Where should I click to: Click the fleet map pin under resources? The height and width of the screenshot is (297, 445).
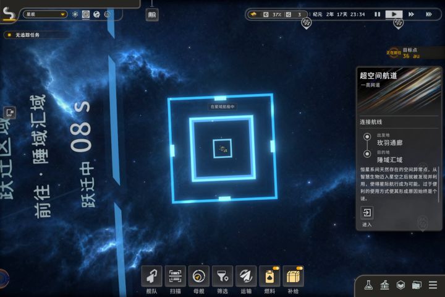coord(306,23)
